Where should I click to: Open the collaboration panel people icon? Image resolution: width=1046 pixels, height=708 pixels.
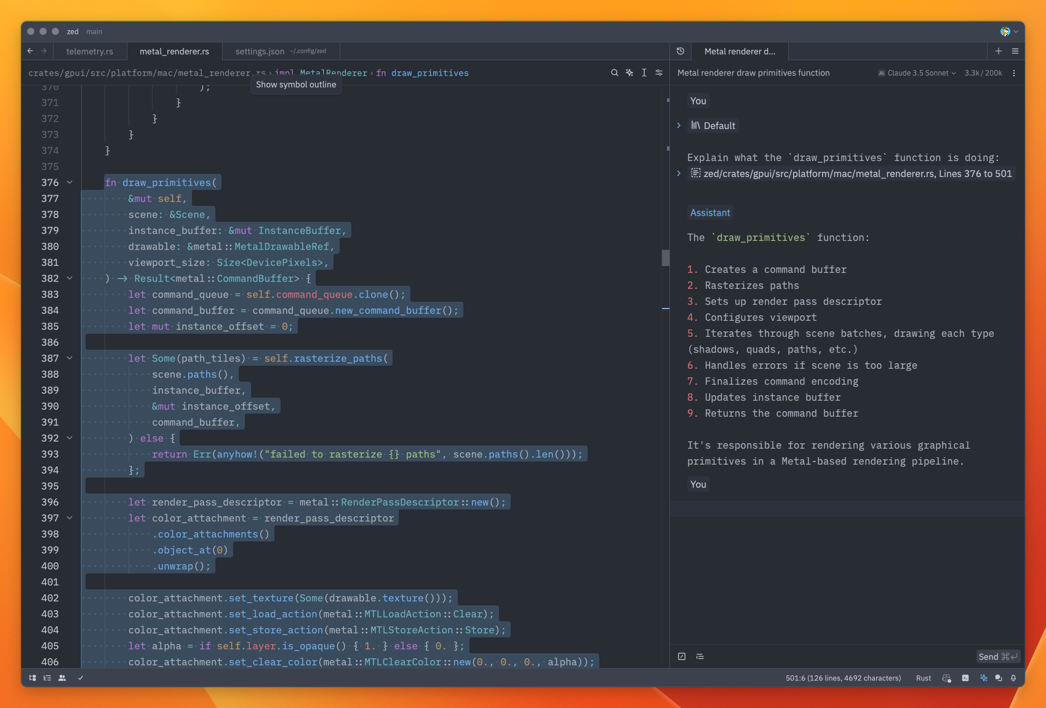coord(62,678)
